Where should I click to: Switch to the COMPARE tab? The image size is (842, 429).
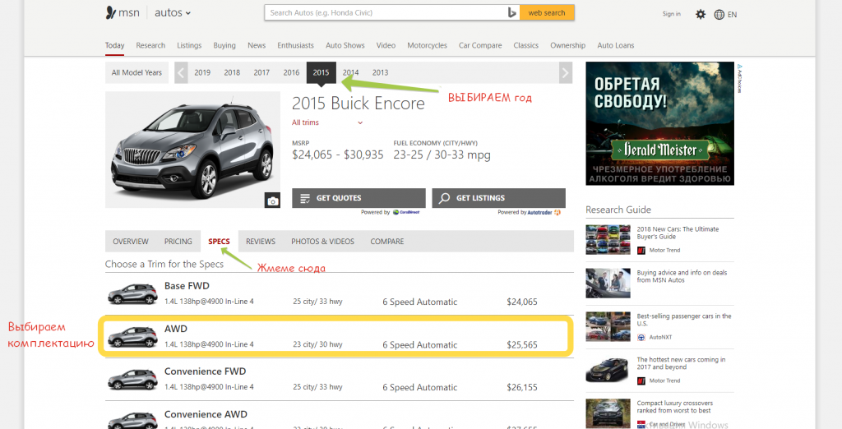click(386, 242)
